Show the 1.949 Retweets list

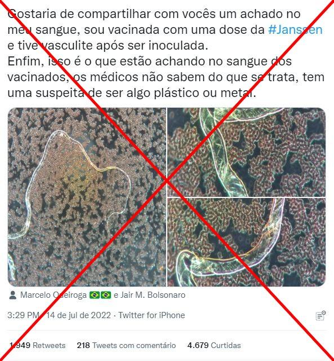38,345
